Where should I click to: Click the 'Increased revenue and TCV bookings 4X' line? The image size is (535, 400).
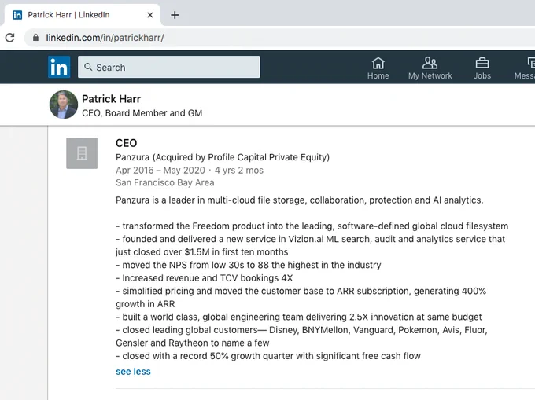(205, 278)
